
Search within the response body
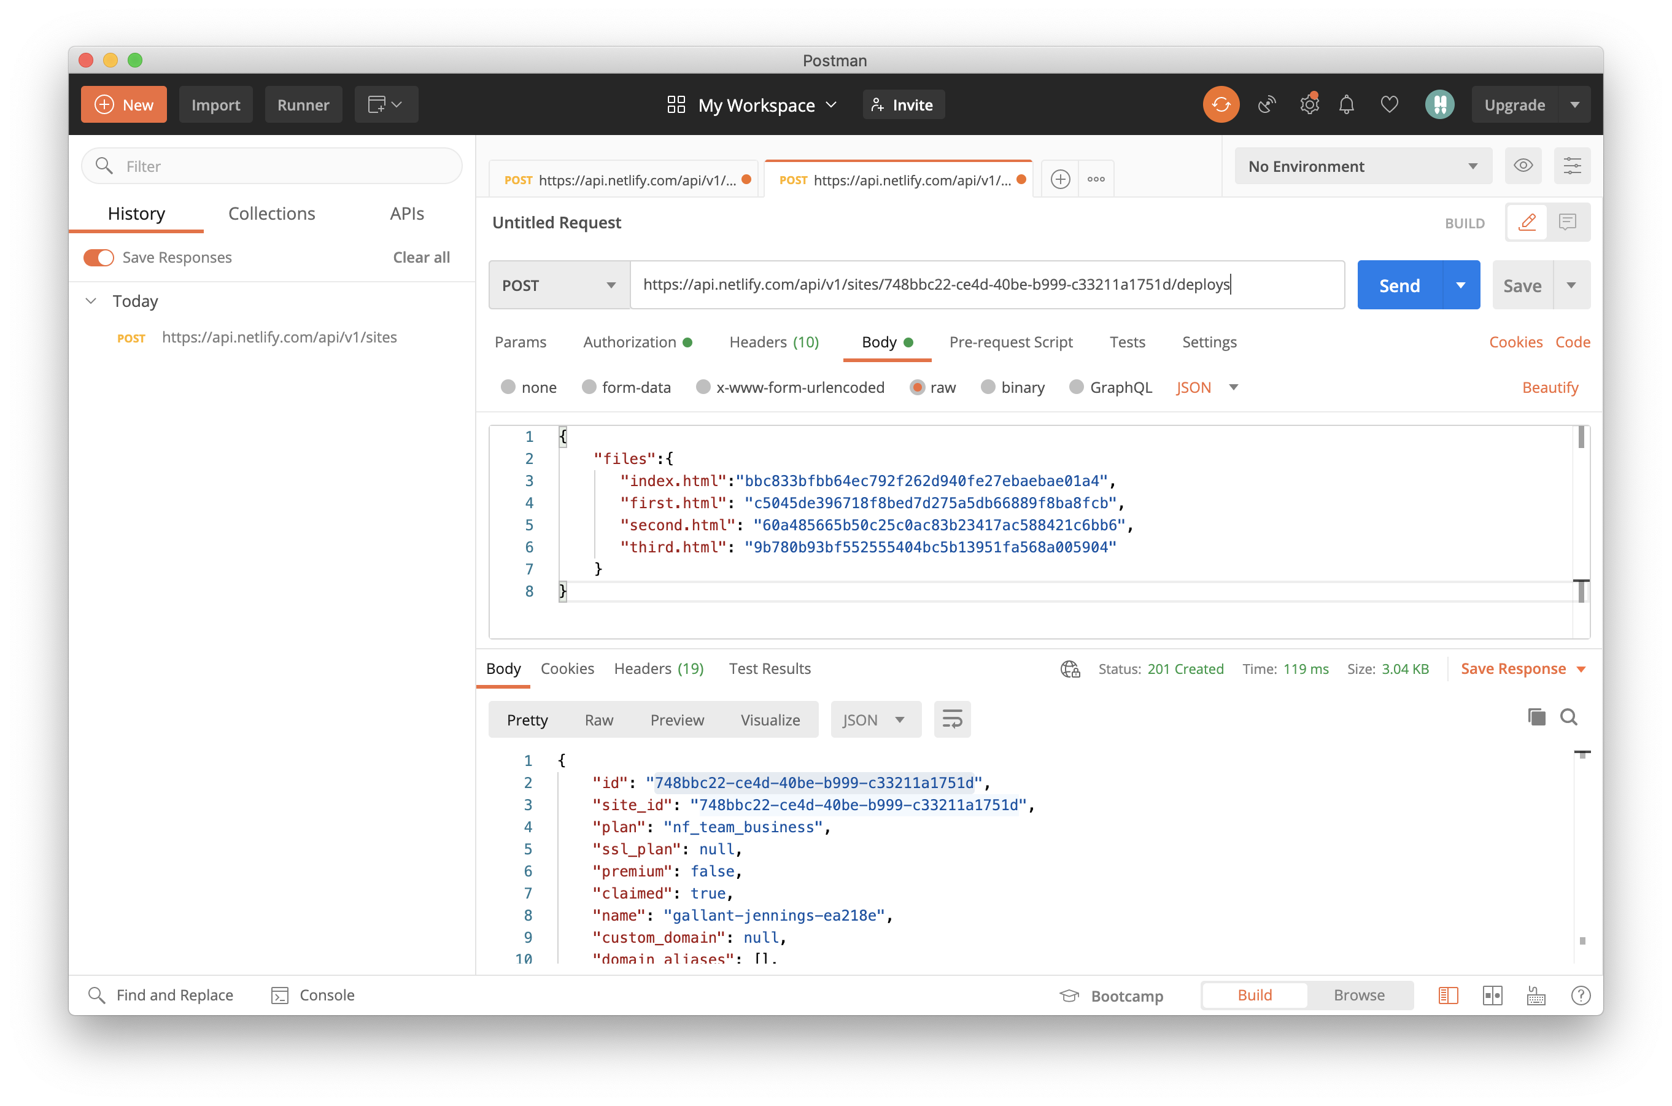tap(1568, 717)
